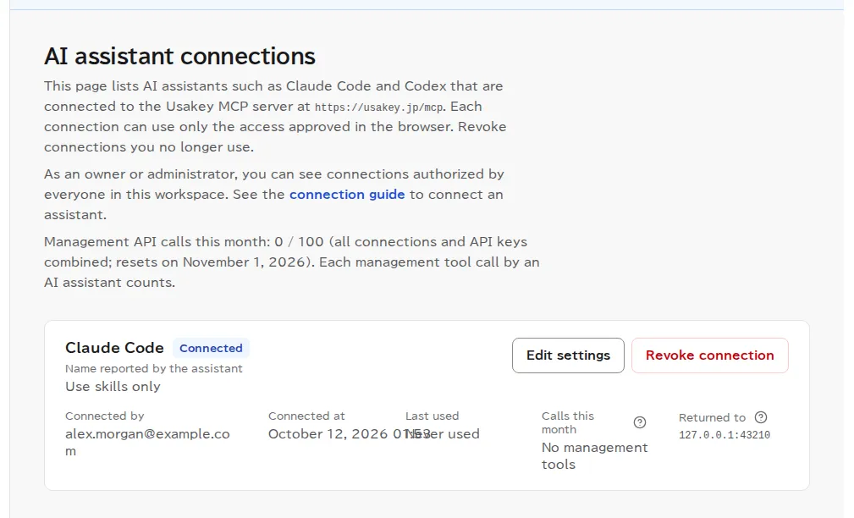Click the No management tools value
This screenshot has height=518, width=854.
click(x=594, y=456)
